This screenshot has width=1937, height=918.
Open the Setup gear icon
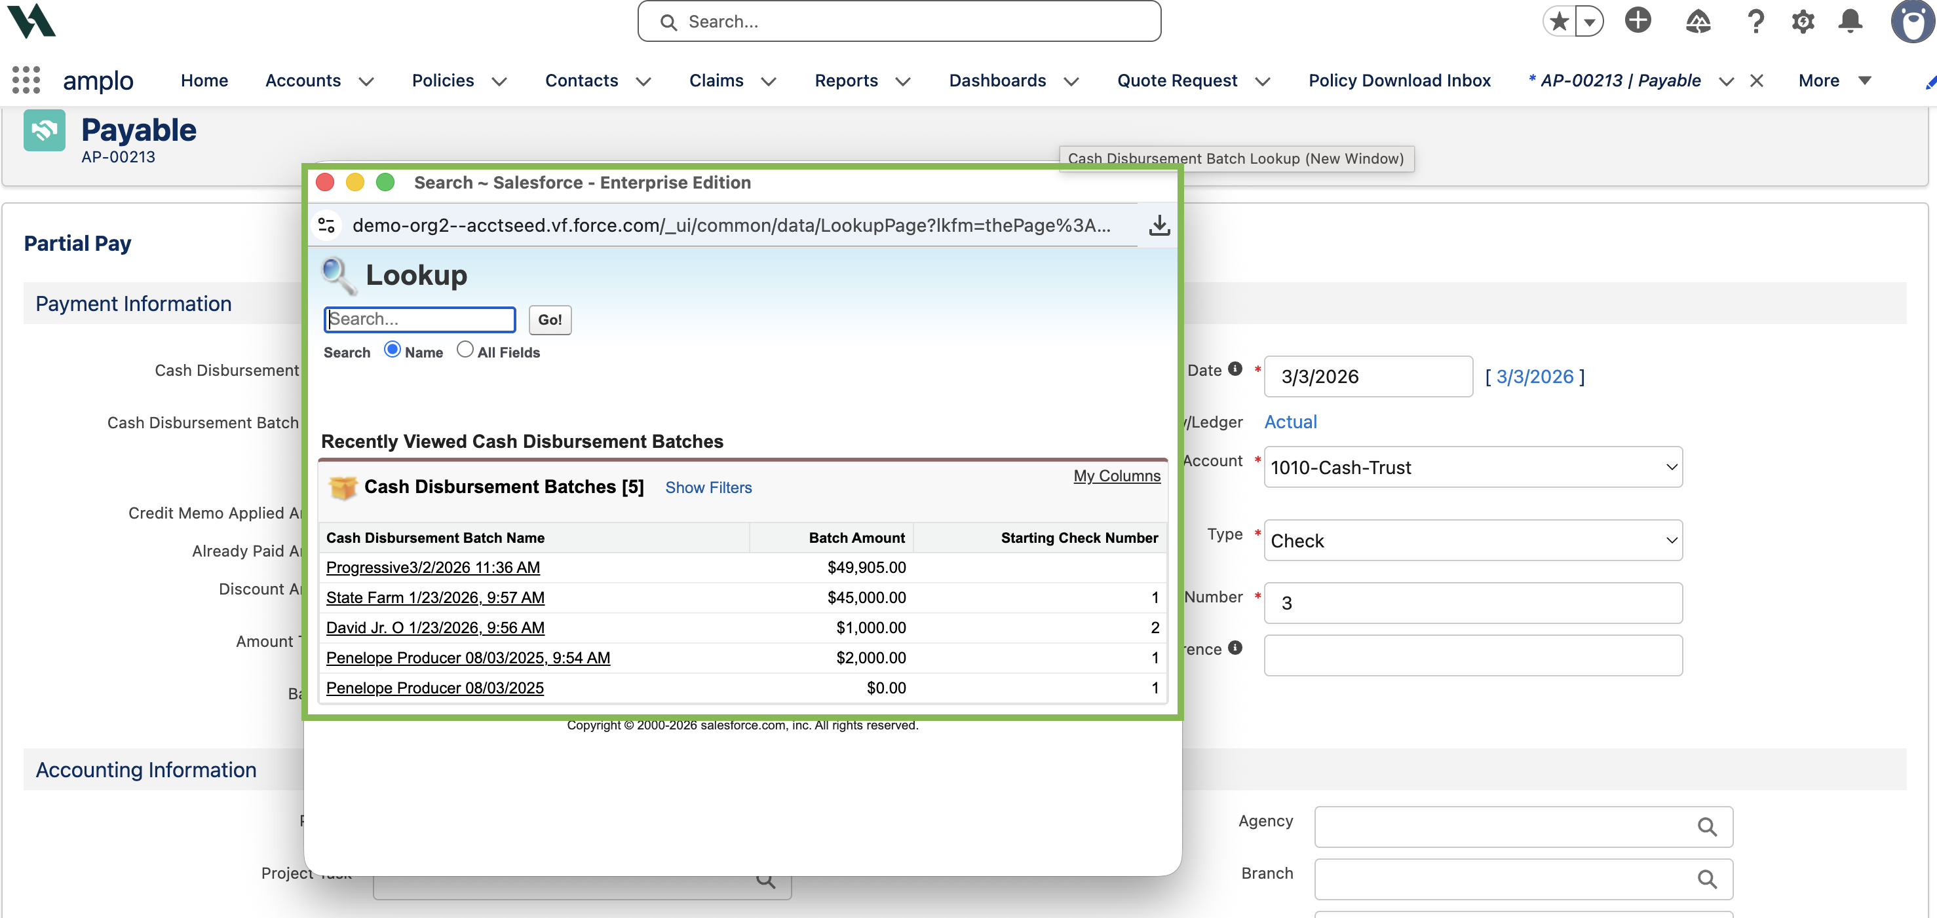pyautogui.click(x=1803, y=21)
